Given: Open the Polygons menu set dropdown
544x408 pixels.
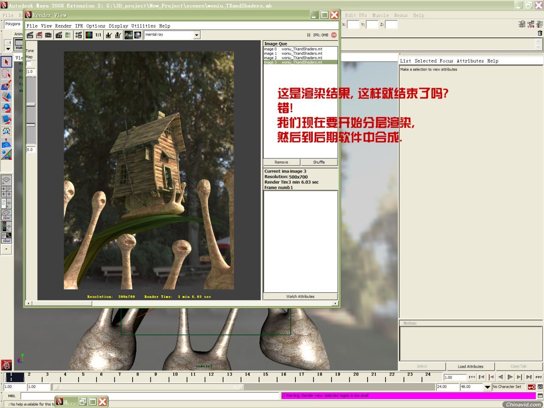Looking at the screenshot, I should pyautogui.click(x=13, y=24).
